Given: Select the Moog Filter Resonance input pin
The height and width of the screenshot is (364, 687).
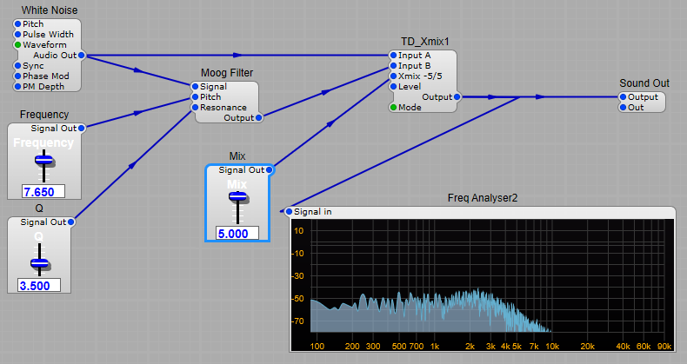Looking at the screenshot, I should click(195, 108).
